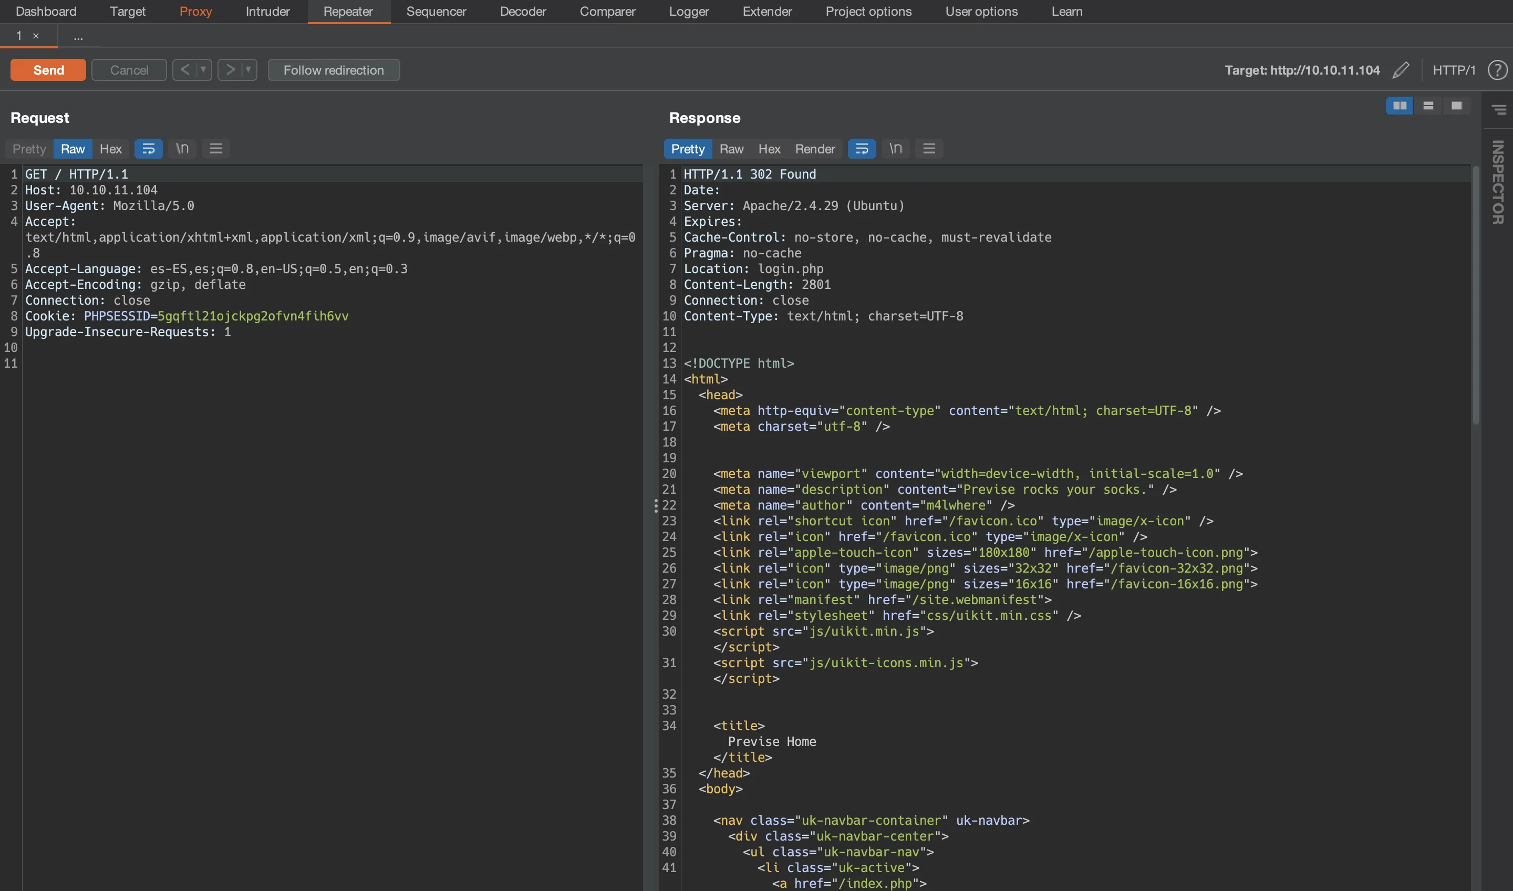The width and height of the screenshot is (1513, 891).
Task: Open the Intruder tab
Action: point(268,12)
